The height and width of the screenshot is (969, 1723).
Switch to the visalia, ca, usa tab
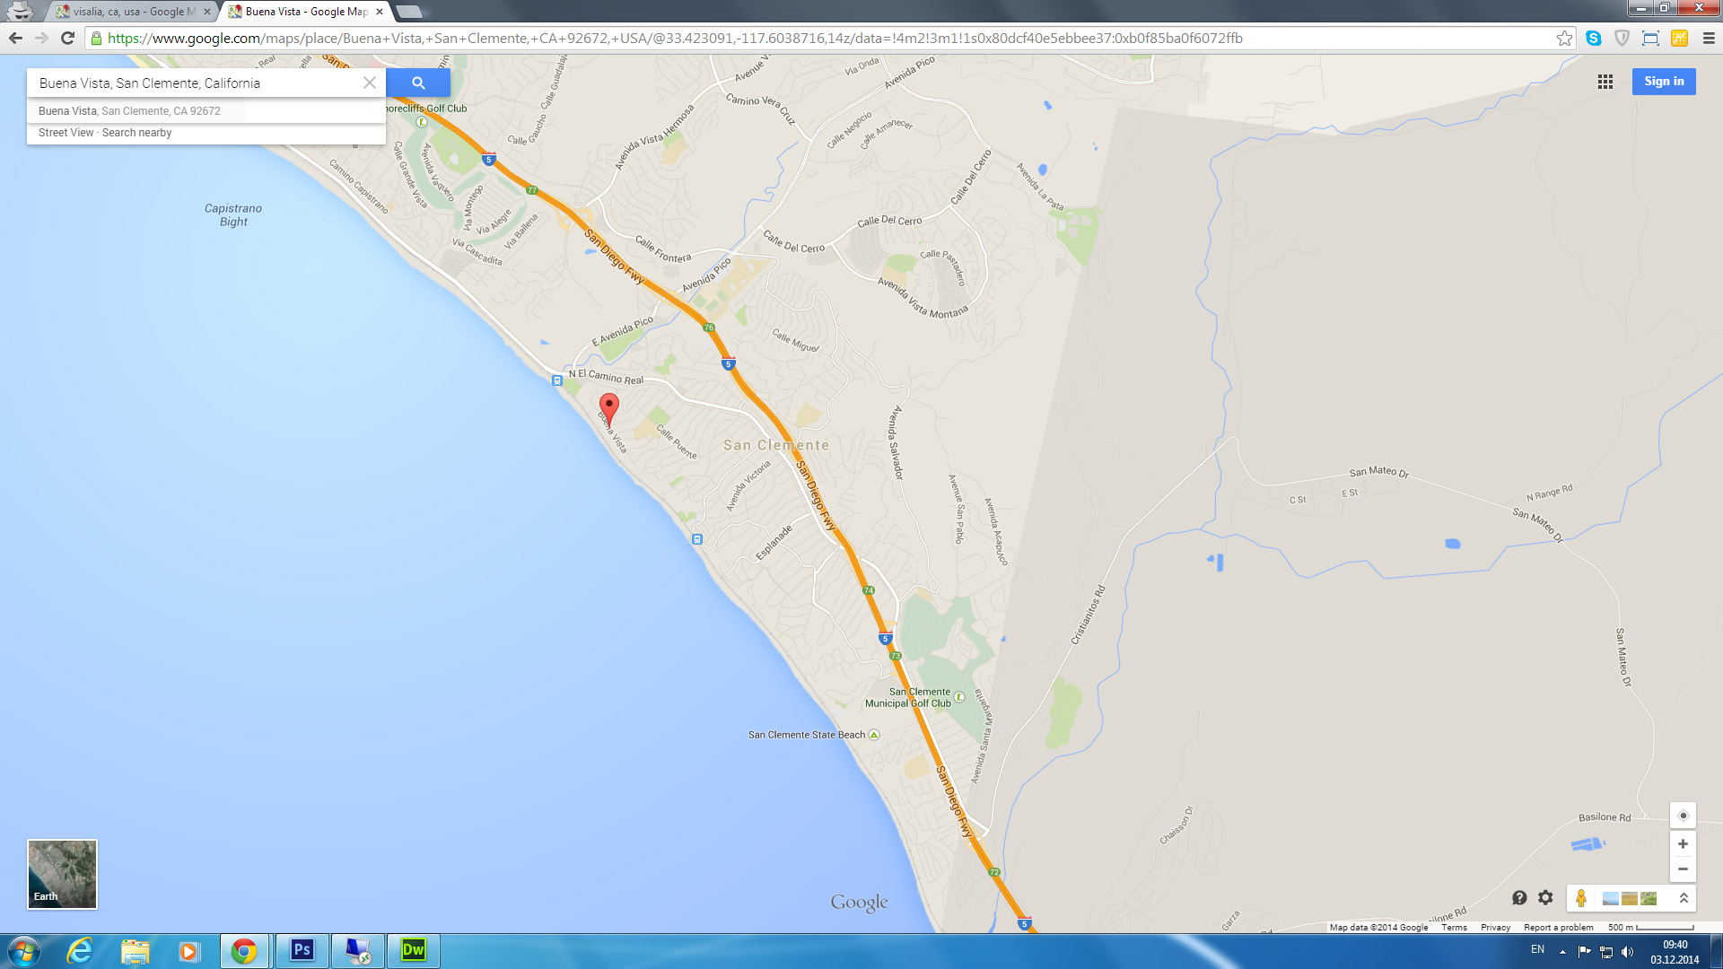(133, 12)
